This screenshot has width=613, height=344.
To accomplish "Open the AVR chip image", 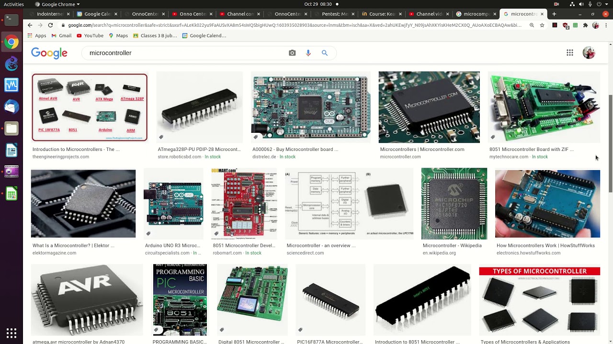I will click(87, 300).
